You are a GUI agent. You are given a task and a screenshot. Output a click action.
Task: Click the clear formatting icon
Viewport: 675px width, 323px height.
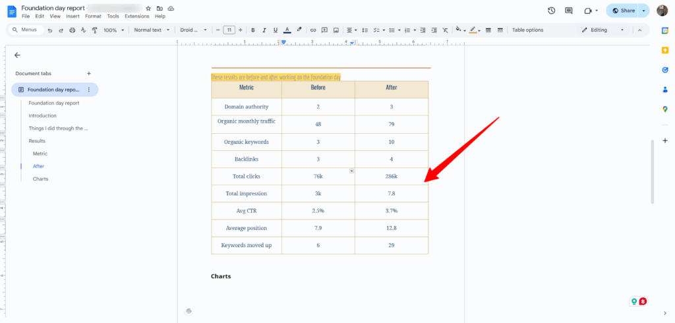(445, 30)
